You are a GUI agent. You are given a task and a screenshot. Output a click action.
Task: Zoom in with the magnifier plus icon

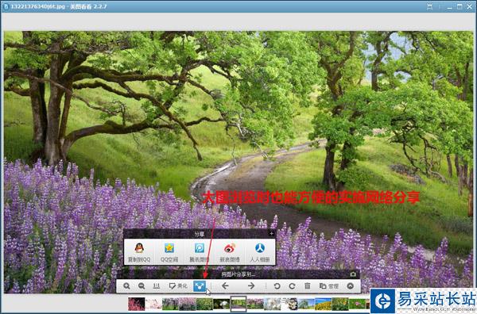[126, 285]
